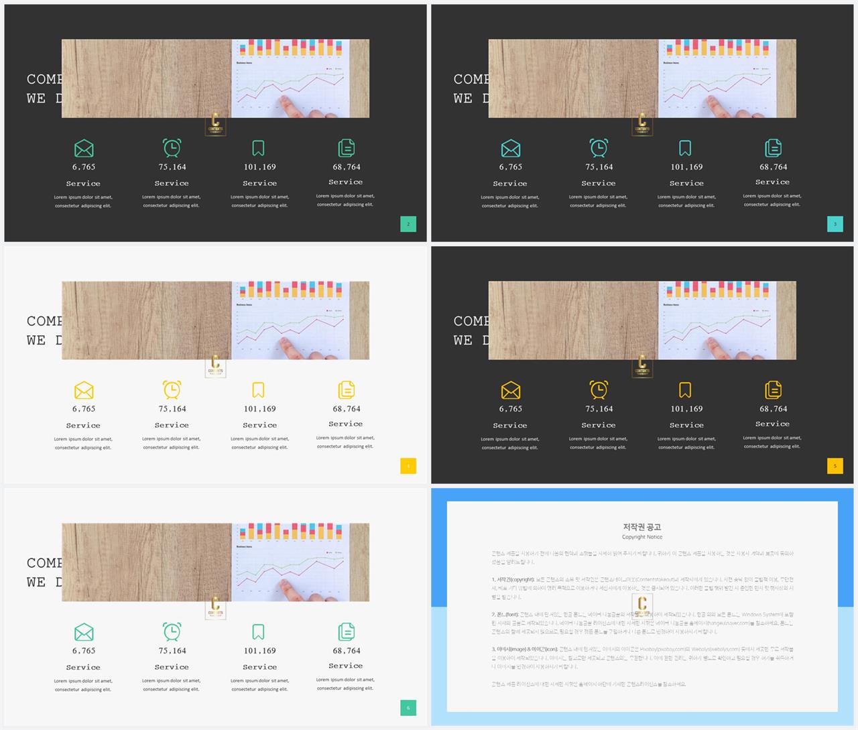Click Service label under 6,765 on slide 2
The width and height of the screenshot is (858, 730).
point(83,184)
